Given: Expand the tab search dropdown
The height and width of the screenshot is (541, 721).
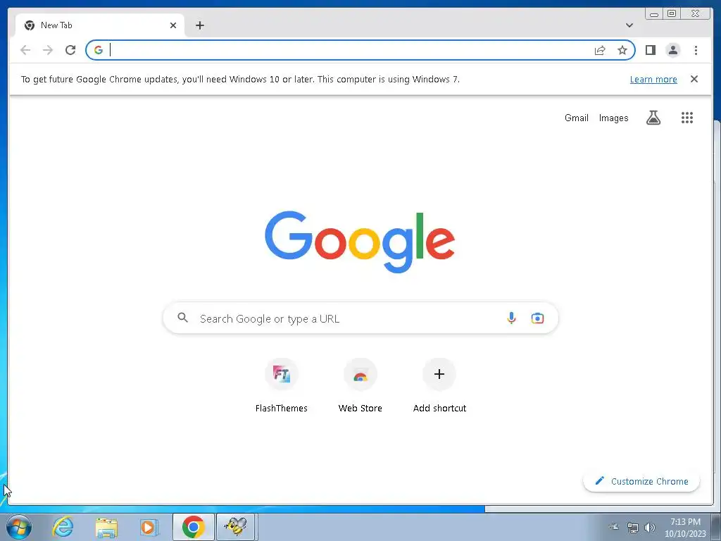Looking at the screenshot, I should [x=629, y=25].
